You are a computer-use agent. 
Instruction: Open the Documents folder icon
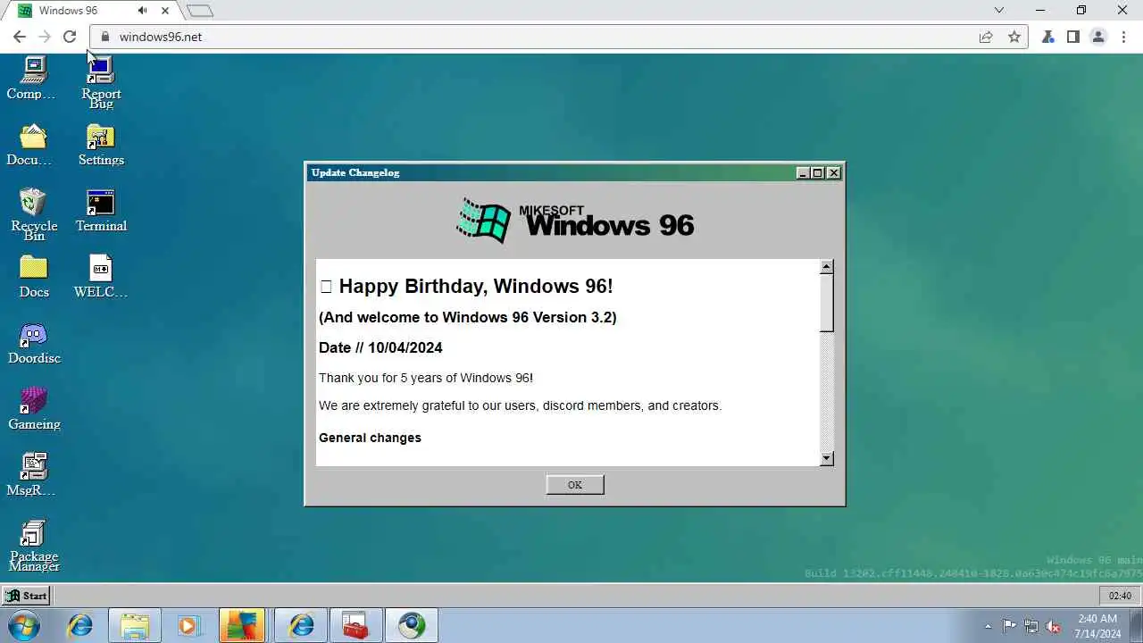[x=32, y=145]
